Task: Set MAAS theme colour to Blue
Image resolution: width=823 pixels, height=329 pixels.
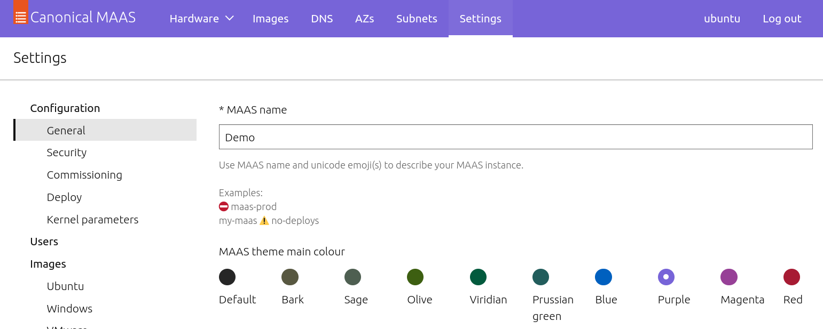Action: [603, 277]
